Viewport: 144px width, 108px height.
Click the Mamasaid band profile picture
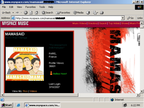pos(25,64)
